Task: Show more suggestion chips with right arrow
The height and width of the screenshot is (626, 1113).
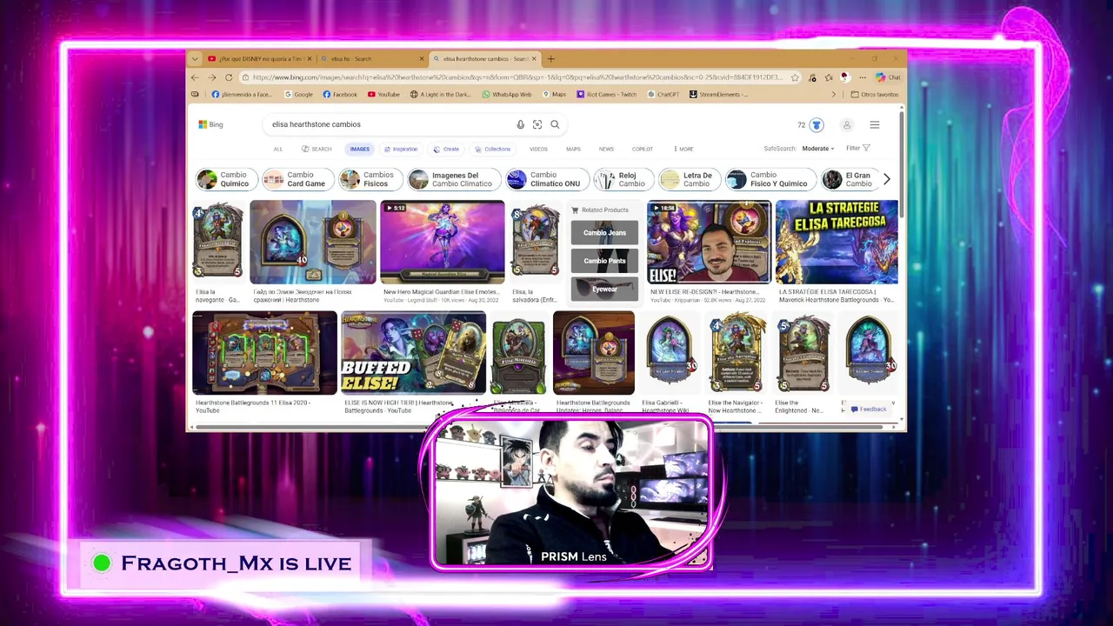Action: 886,179
